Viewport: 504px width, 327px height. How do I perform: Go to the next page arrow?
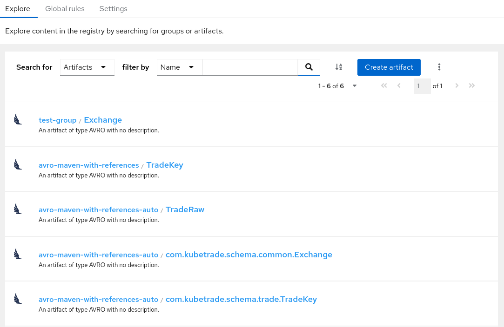[457, 86]
